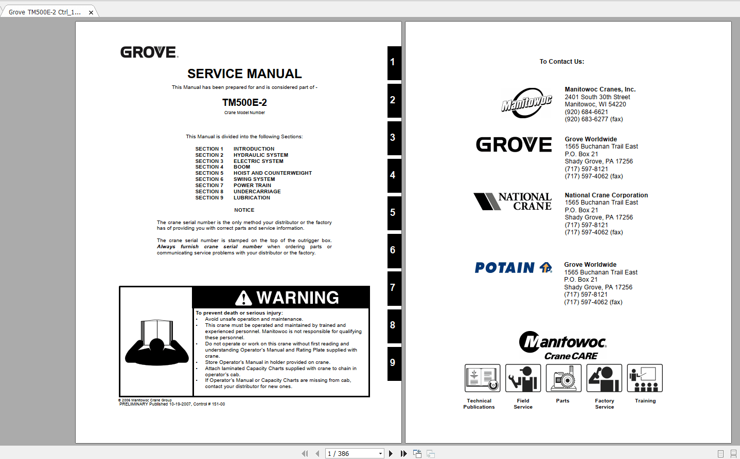Select the Parts icon under CraneCARE
Screen dimensions: 740x459
click(563, 378)
